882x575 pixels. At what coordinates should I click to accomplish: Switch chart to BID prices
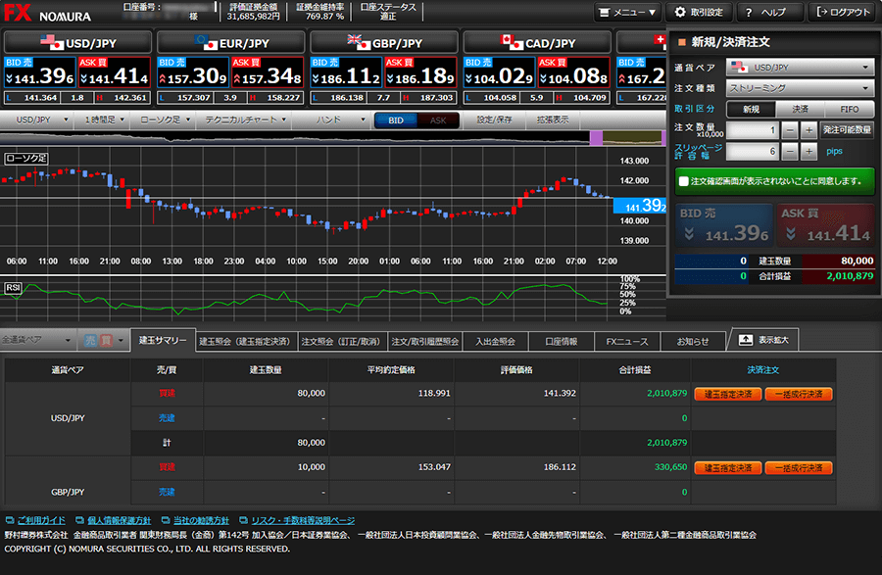396,120
